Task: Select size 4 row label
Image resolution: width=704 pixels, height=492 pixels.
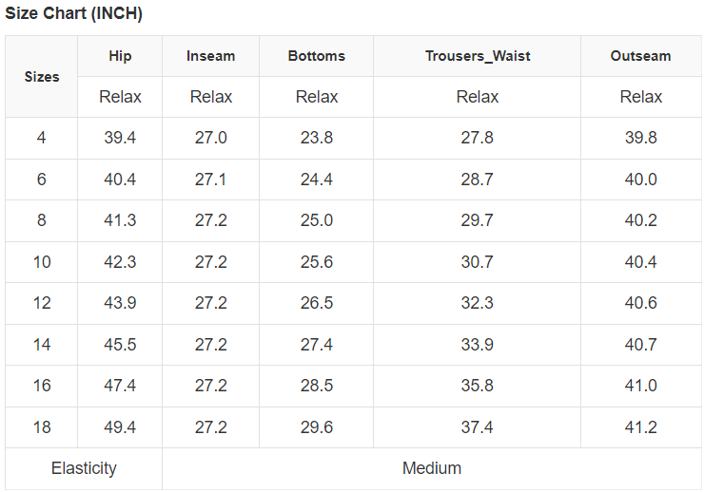Action: pos(42,138)
